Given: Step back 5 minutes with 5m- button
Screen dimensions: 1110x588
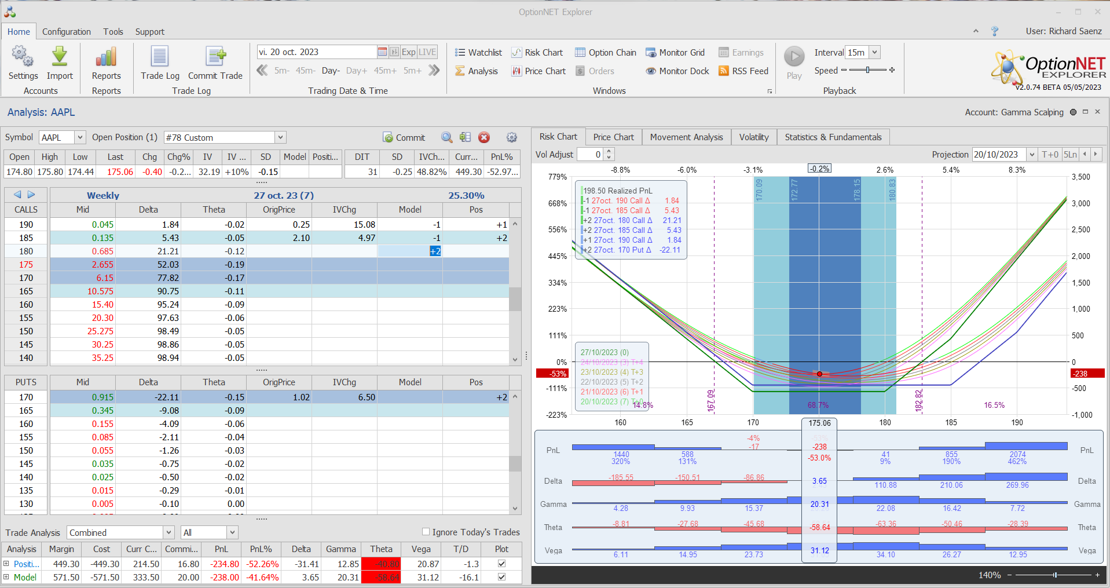Looking at the screenshot, I should click(281, 71).
